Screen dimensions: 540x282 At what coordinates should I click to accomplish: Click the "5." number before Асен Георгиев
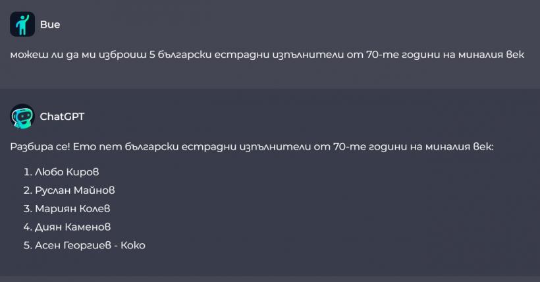[28, 246]
